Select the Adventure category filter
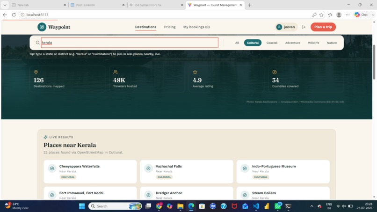This screenshot has height=212, width=377. click(293, 43)
